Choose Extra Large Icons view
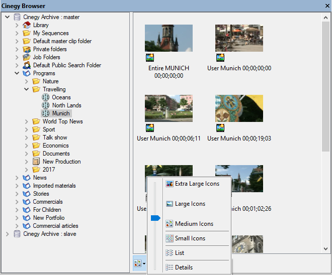The width and height of the screenshot is (332, 275). tap(197, 184)
